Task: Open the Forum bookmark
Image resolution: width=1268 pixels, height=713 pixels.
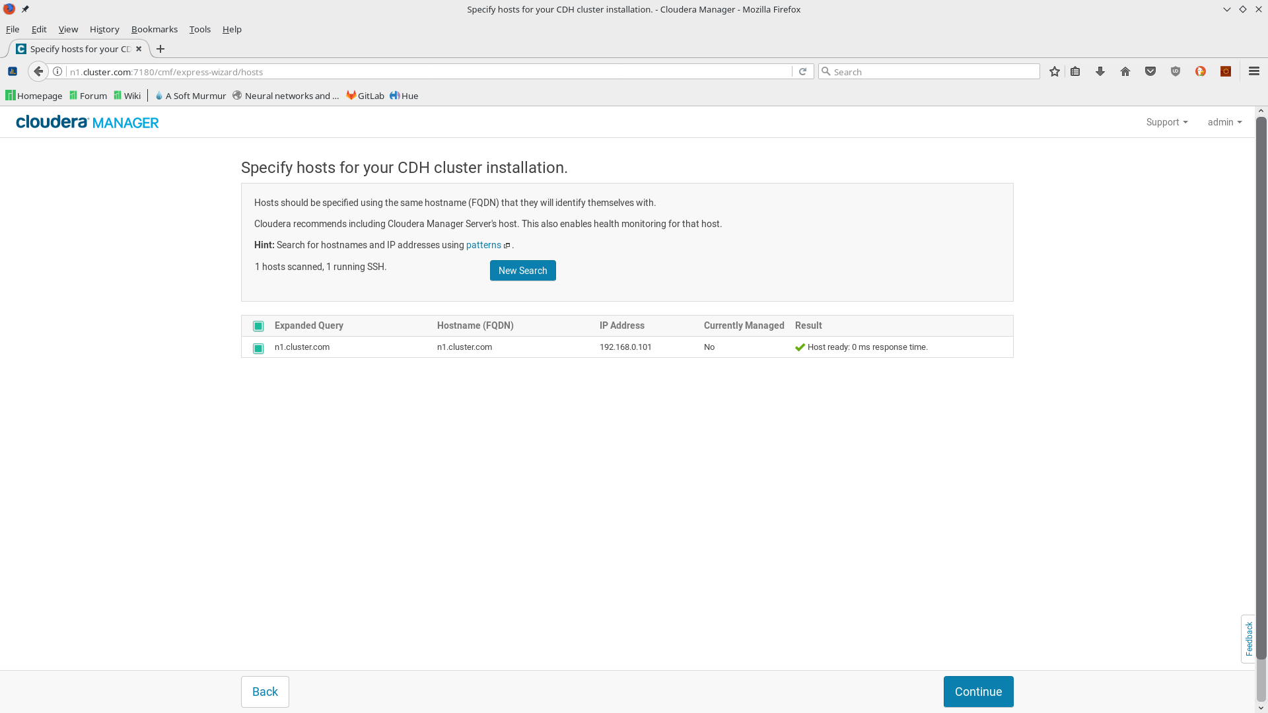Action: click(88, 96)
